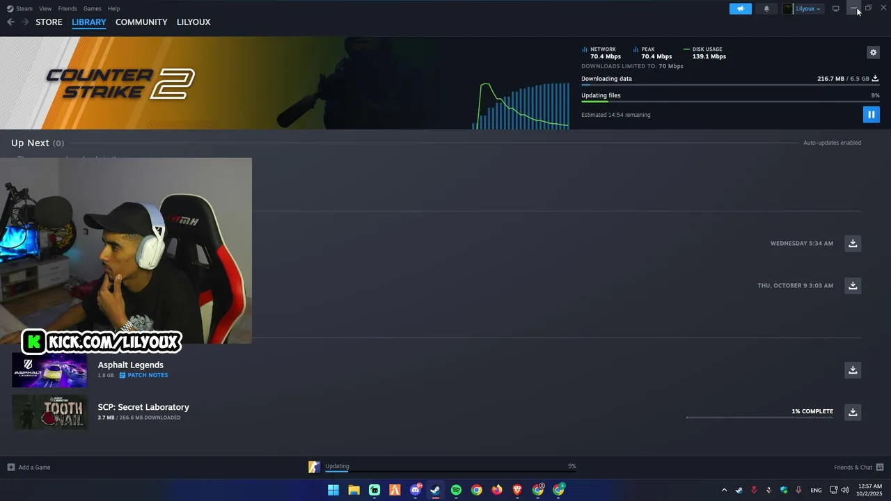Open the Steam menu

coord(19,8)
